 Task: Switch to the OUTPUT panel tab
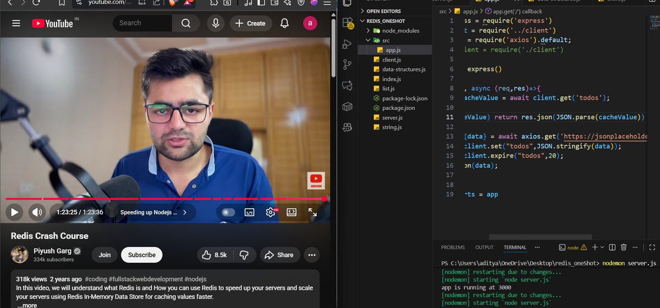tap(485, 248)
